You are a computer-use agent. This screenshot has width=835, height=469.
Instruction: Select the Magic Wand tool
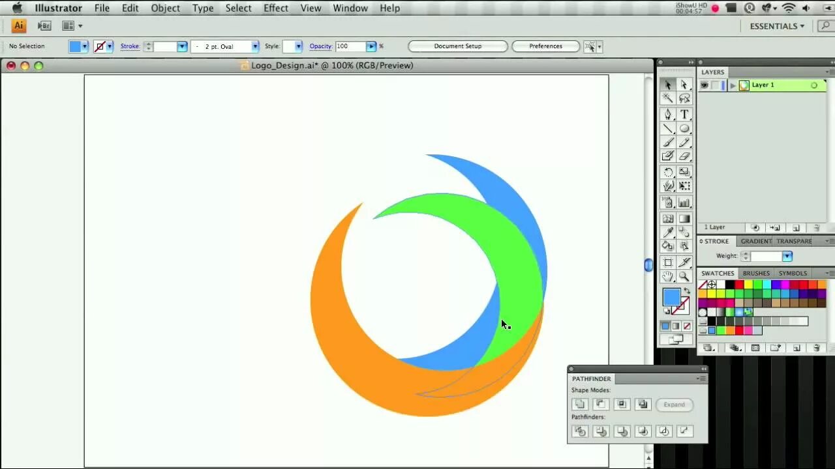click(x=667, y=98)
